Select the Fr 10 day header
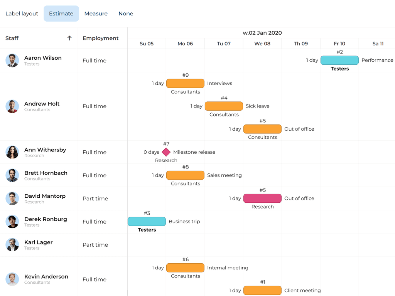 [x=339, y=44]
